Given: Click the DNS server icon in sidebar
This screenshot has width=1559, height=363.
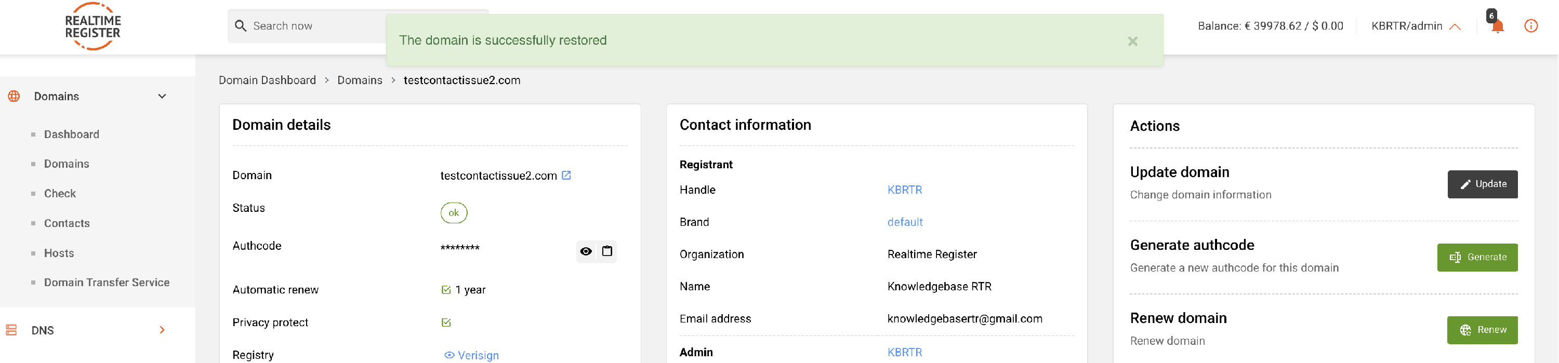Looking at the screenshot, I should [x=11, y=330].
